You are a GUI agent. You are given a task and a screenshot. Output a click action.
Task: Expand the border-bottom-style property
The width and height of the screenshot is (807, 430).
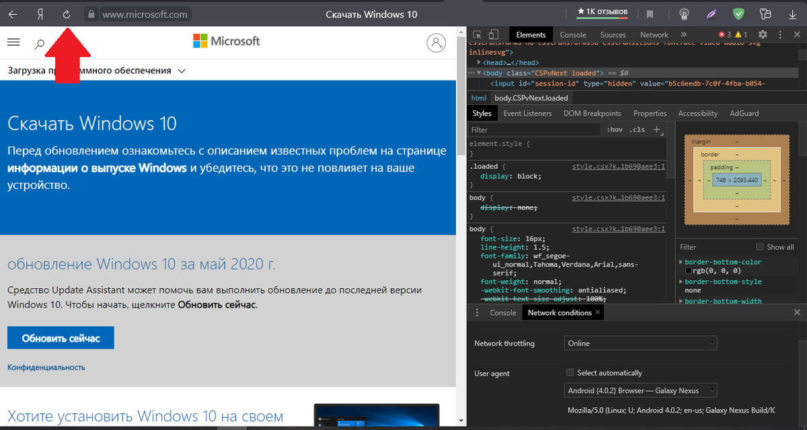[x=681, y=282]
